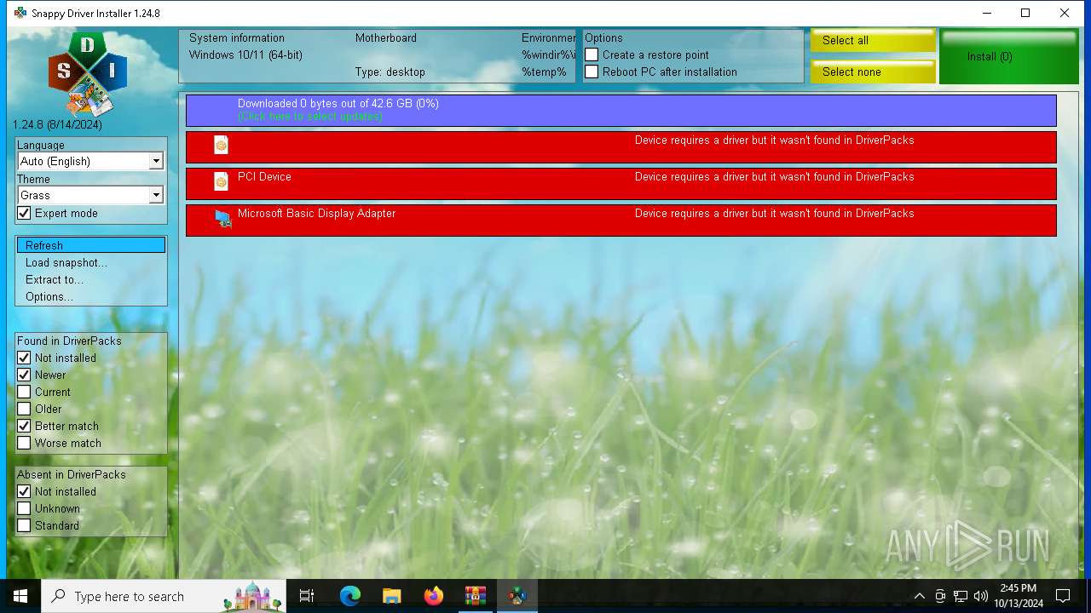Click the Motherboard heading
The height and width of the screenshot is (613, 1091).
[386, 37]
